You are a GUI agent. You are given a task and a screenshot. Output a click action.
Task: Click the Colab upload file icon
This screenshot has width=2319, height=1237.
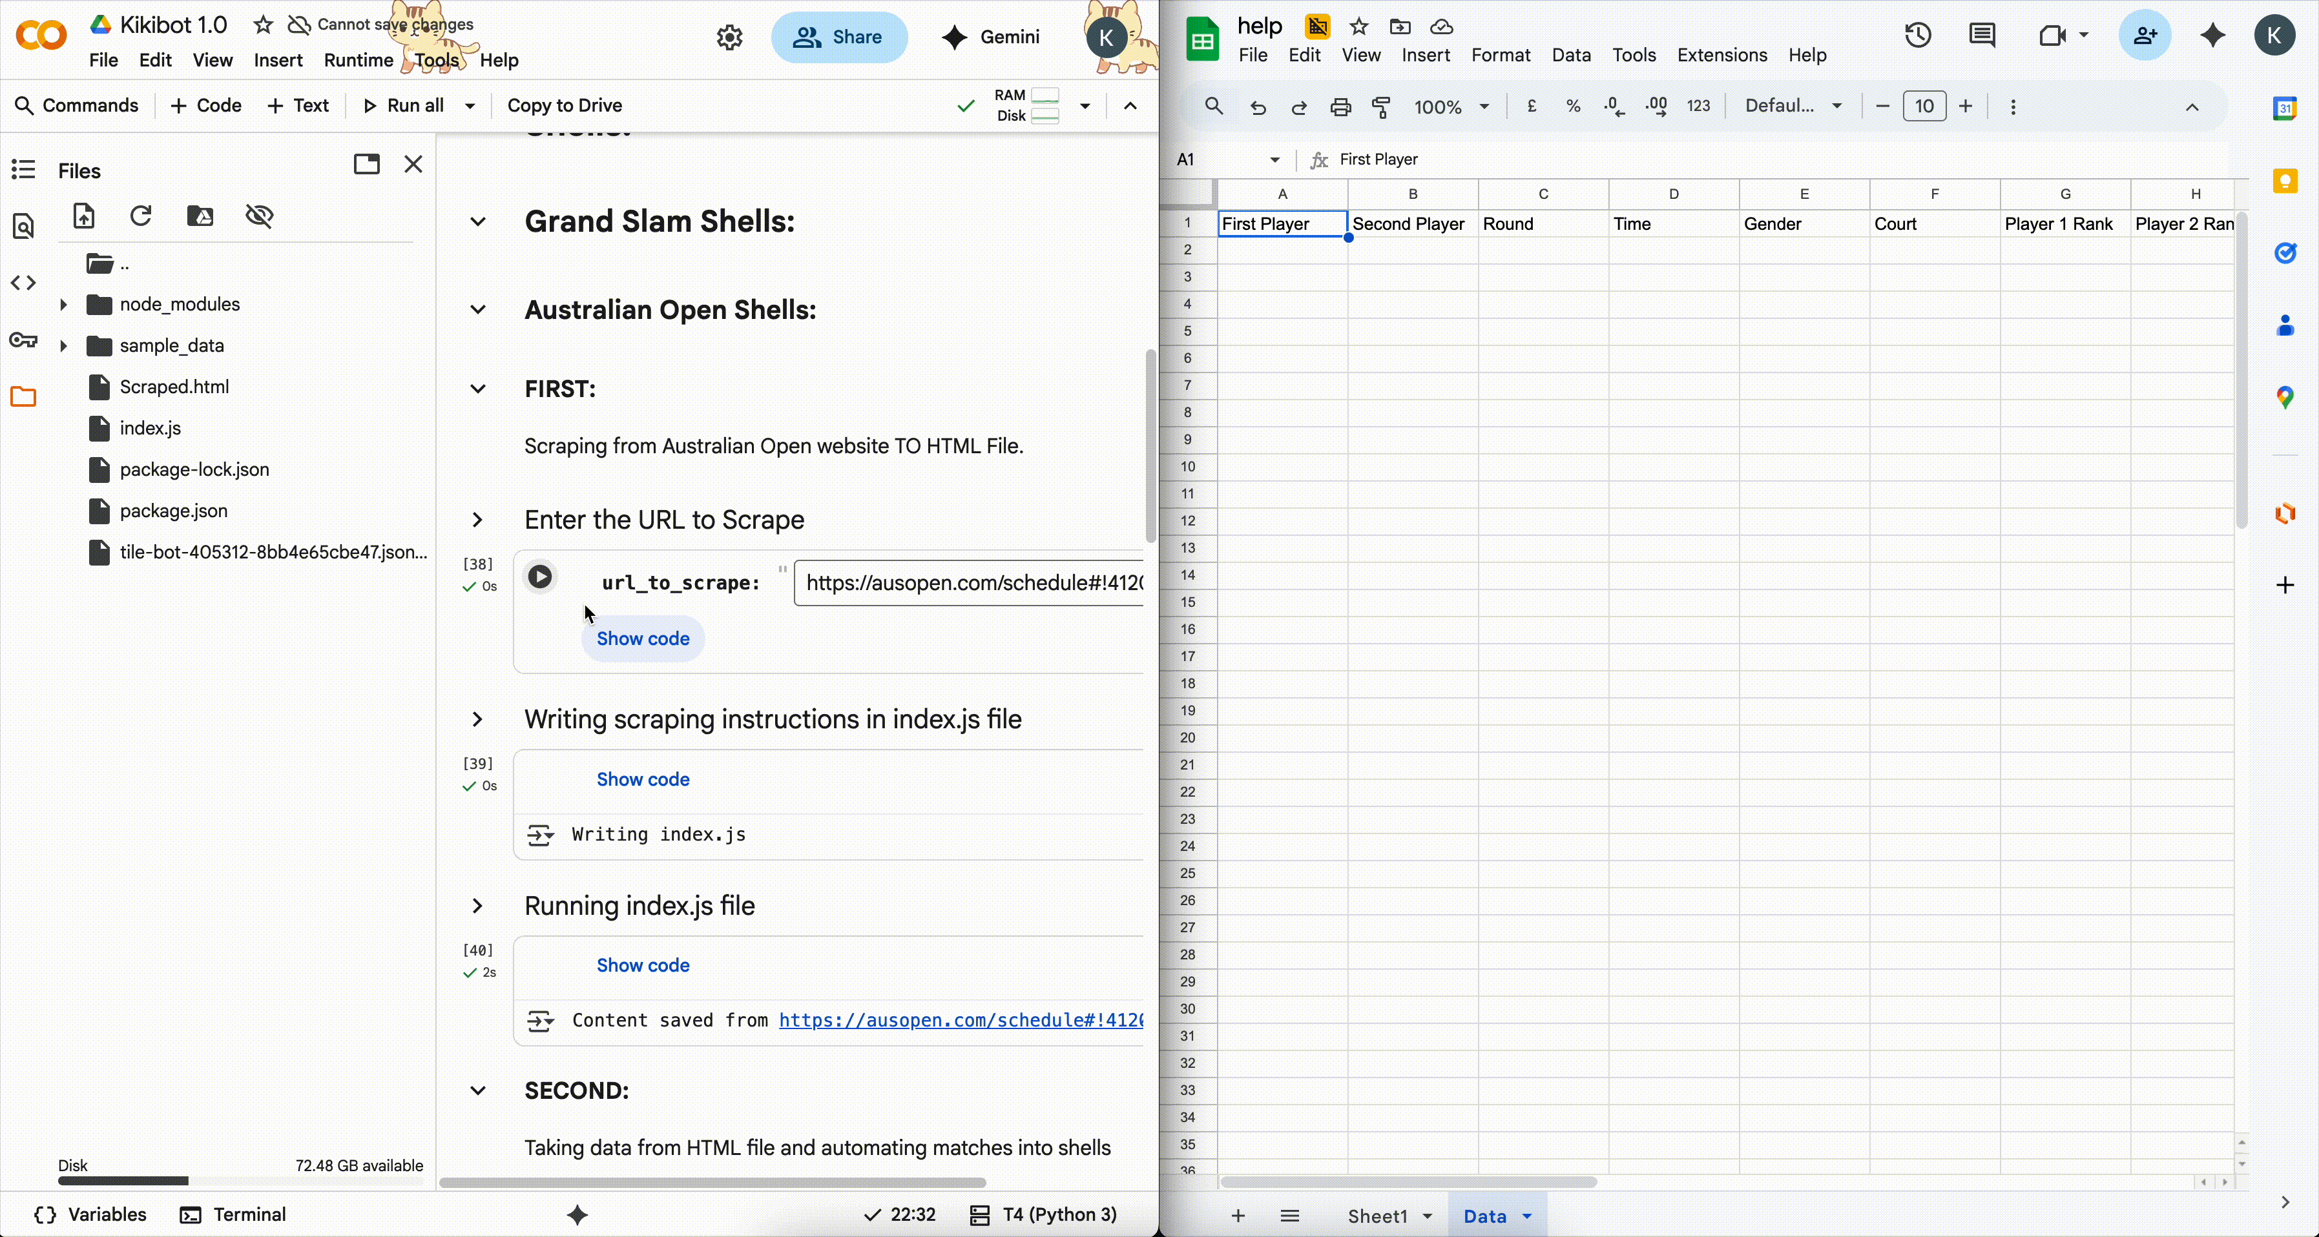point(84,216)
